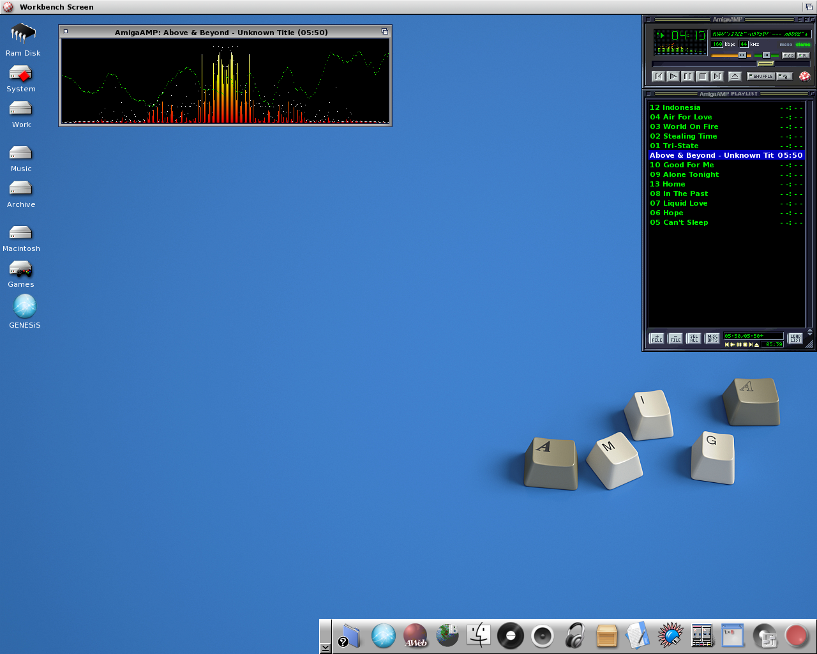Image resolution: width=817 pixels, height=654 pixels.
Task: Toggle repeat mode in AmigaAMP
Action: coord(784,76)
